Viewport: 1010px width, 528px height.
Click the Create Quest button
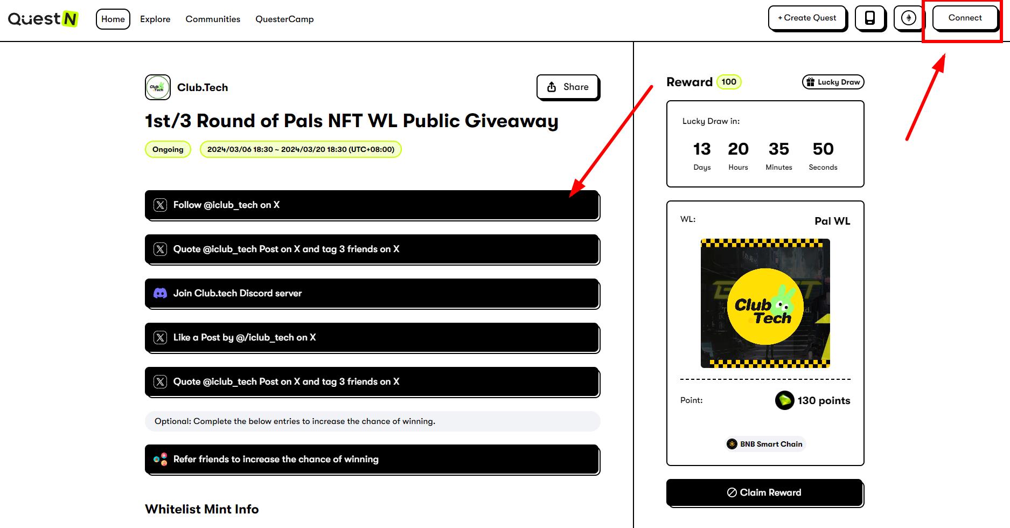tap(807, 18)
